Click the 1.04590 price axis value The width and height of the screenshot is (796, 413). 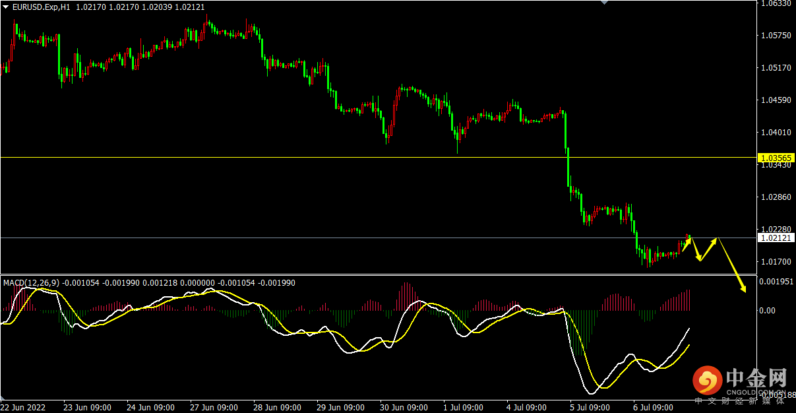(776, 100)
